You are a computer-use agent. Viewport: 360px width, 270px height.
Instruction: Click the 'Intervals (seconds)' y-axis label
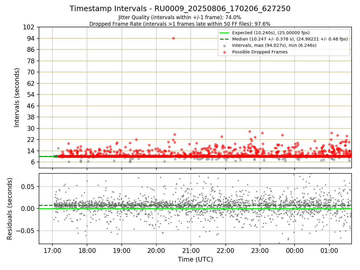17,97
